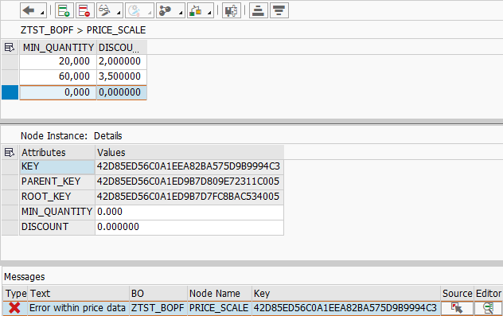Viewport: 503px width, 316px height.
Task: Click the Key column header in Messages
Action: (346, 294)
